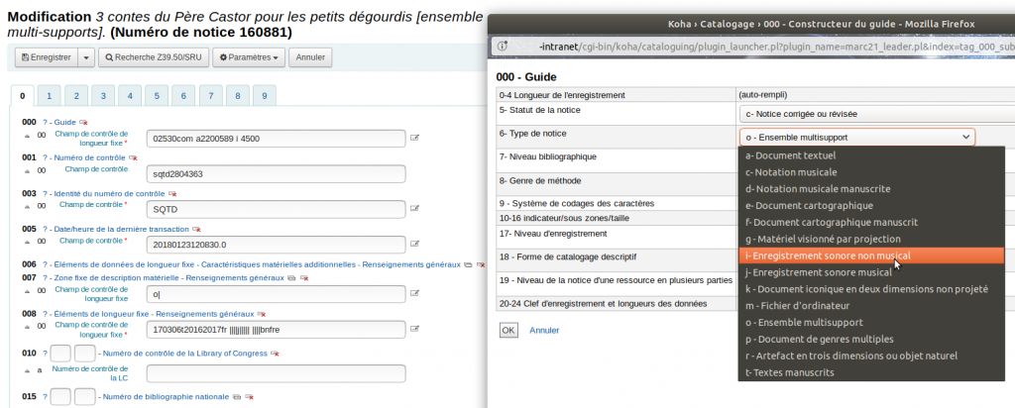Click the Enregistrer save button

tap(47, 57)
